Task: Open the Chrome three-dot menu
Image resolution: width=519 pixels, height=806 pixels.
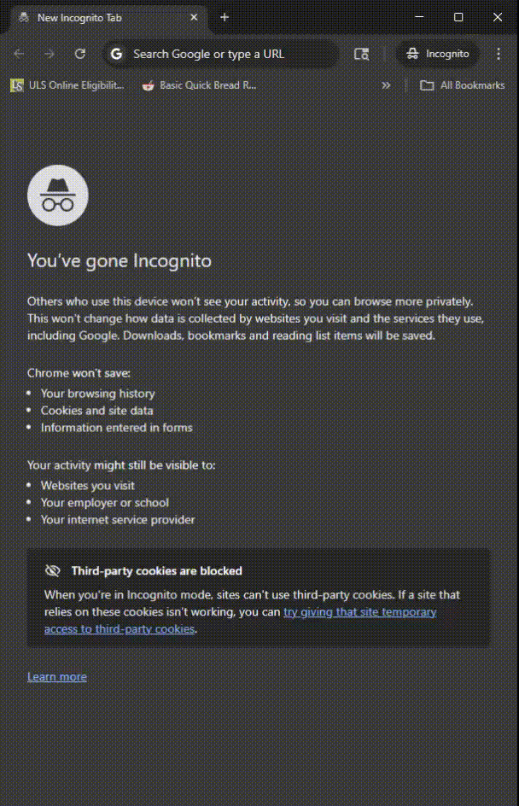Action: tap(499, 54)
